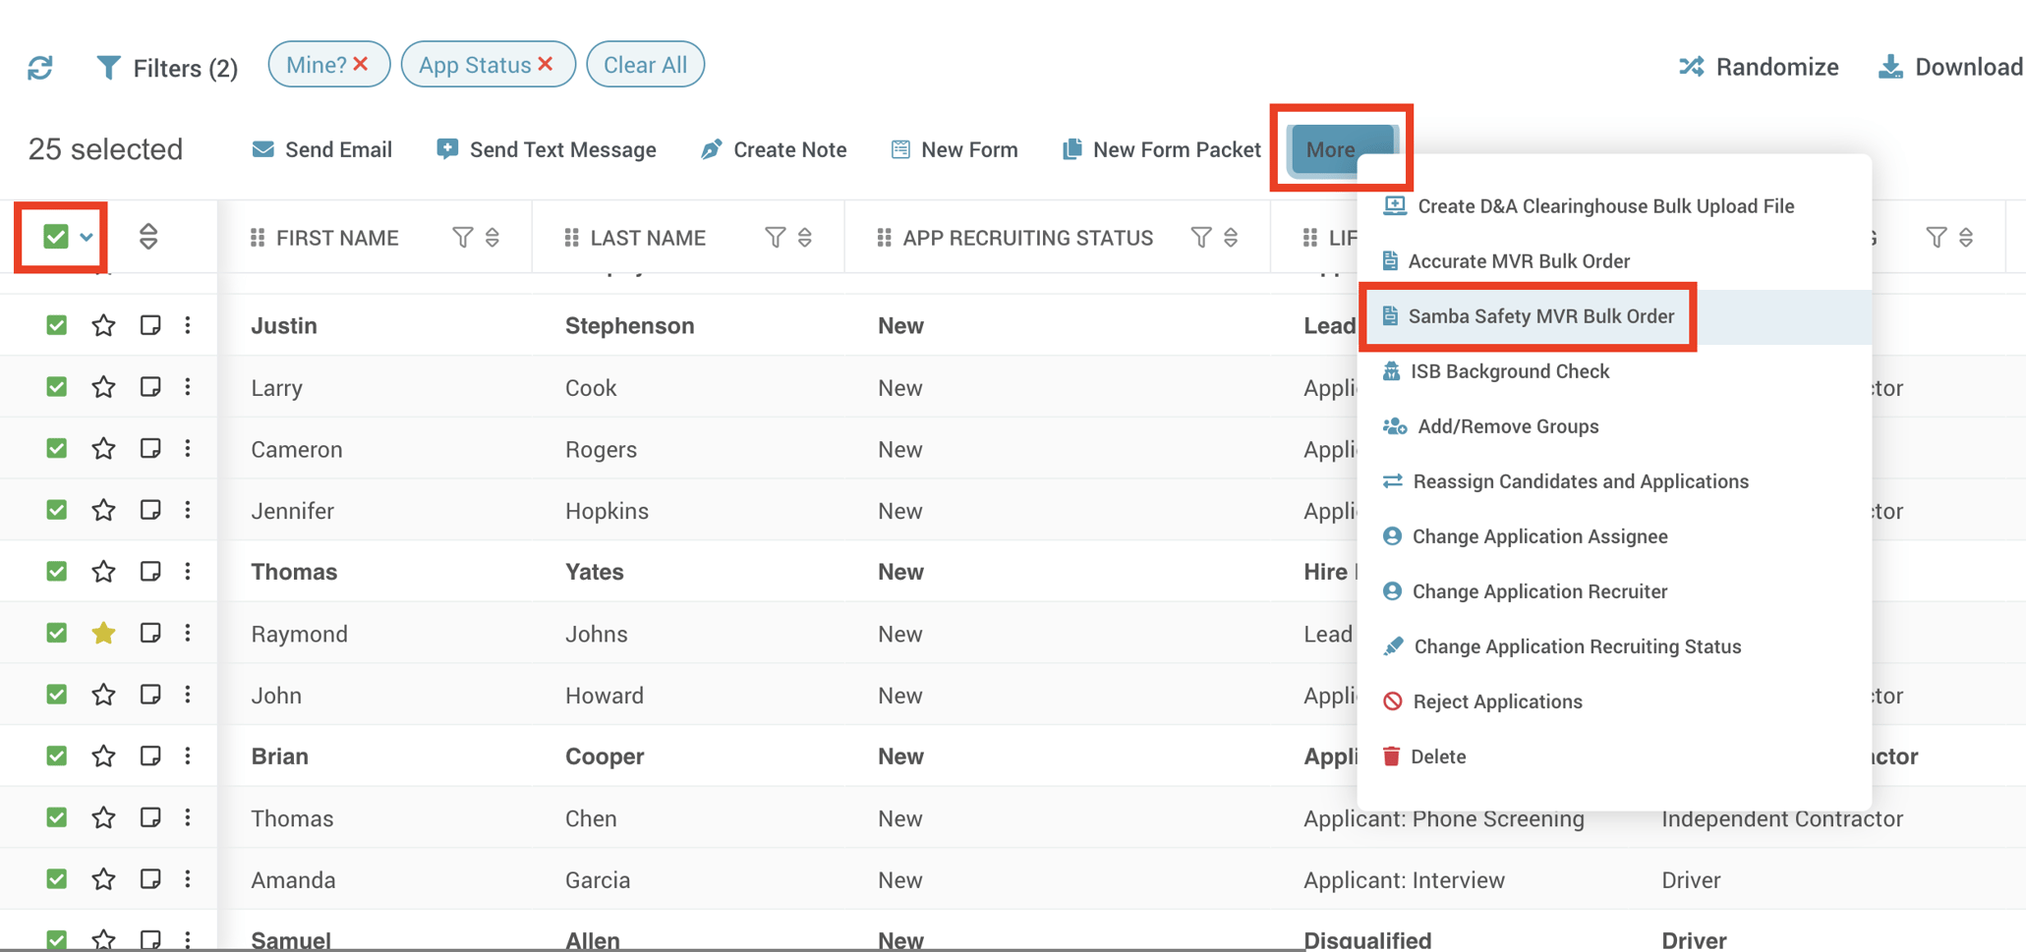The image size is (2026, 952).
Task: Uncheck Larry Cook's row checkbox
Action: (56, 387)
